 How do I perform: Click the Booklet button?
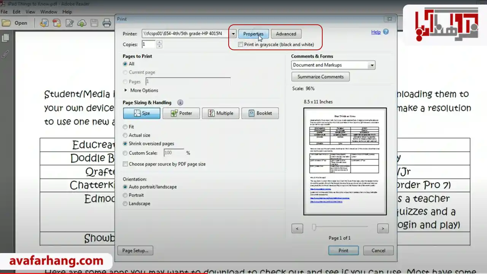pos(260,113)
